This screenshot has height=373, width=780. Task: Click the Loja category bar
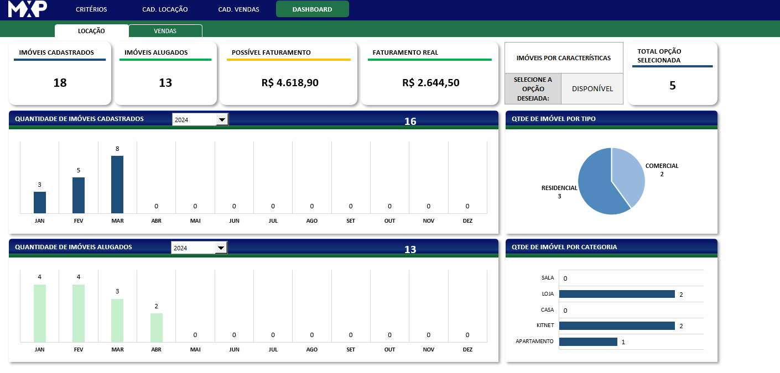tap(617, 294)
